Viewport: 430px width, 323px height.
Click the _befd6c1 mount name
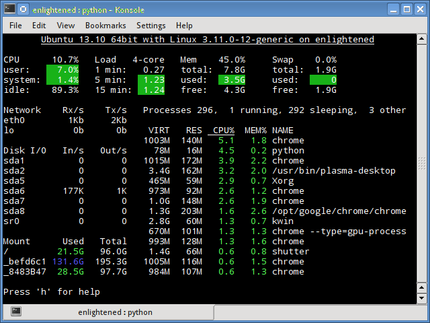[25, 262]
